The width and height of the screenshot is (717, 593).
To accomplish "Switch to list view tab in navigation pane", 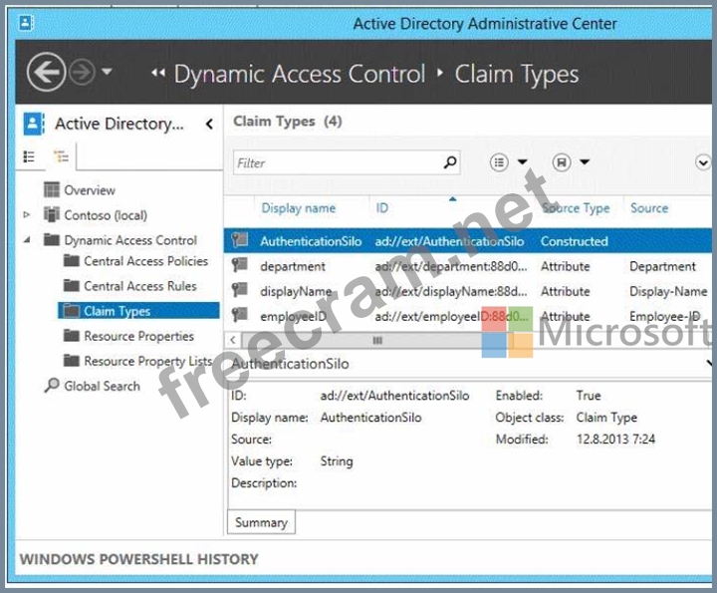I will [x=29, y=156].
